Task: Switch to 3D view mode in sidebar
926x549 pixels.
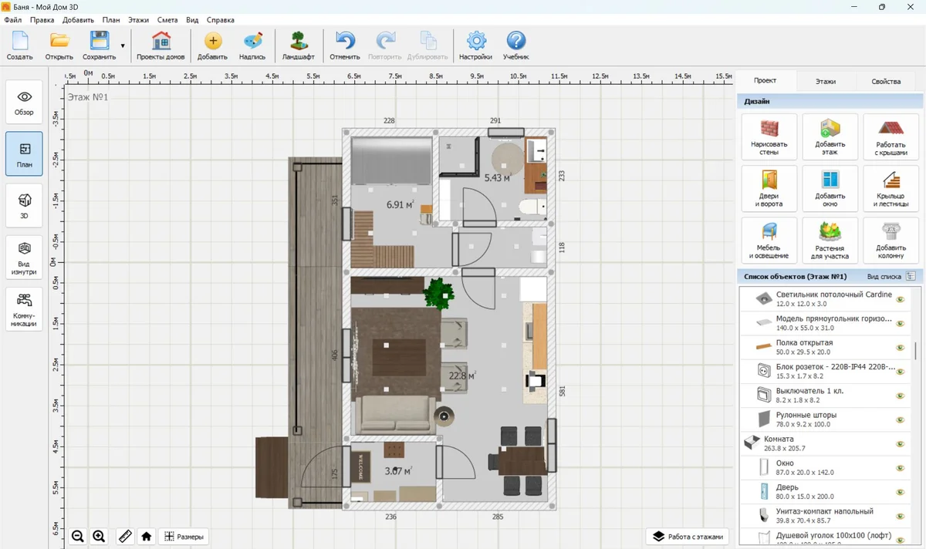Action: coord(24,207)
